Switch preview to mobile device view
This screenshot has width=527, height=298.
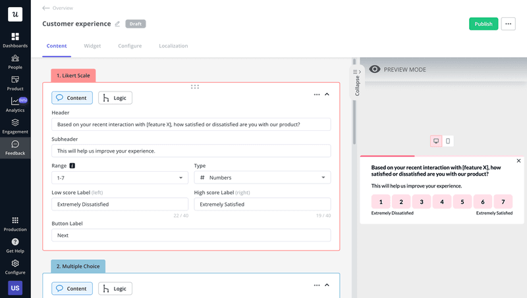coord(448,141)
